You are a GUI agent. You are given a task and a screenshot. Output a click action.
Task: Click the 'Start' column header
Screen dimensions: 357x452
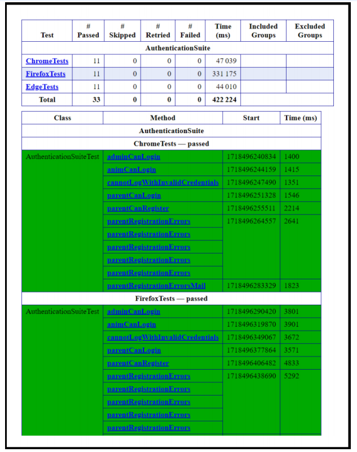[252, 118]
